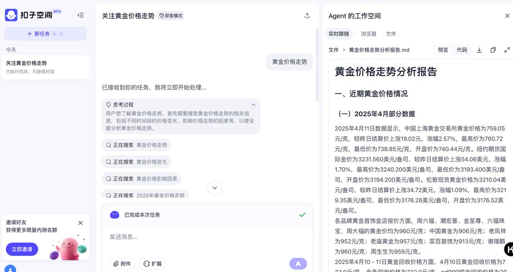
Task: Click the chat panel scrollbar
Action: tap(317, 65)
